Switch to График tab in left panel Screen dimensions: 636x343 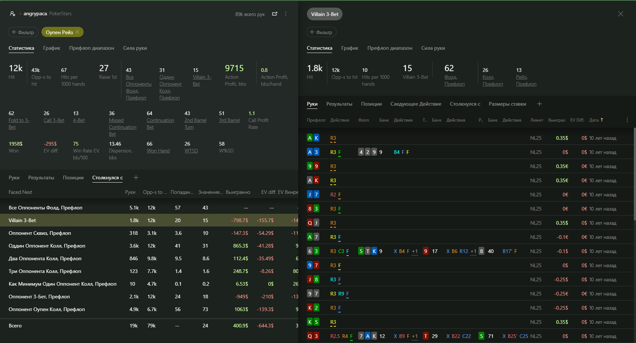click(52, 48)
